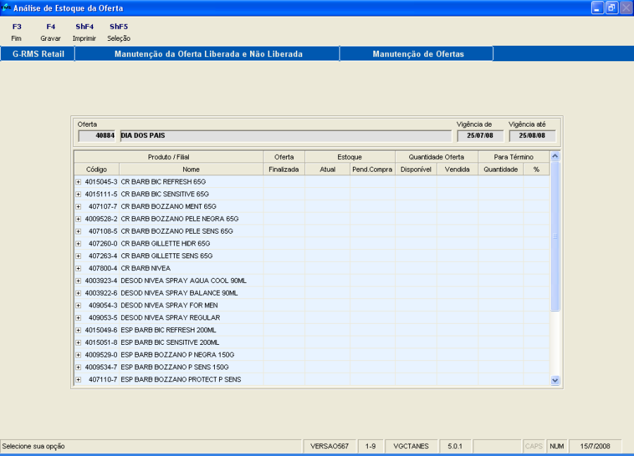Click the ShF4 Imprimir toolbar button
The height and width of the screenshot is (456, 634).
(x=85, y=32)
